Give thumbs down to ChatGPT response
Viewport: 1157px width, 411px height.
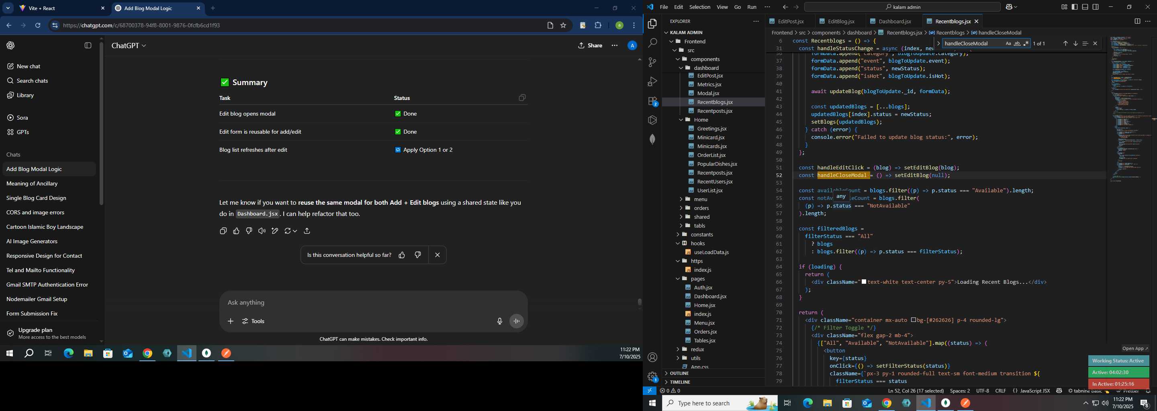pyautogui.click(x=249, y=231)
